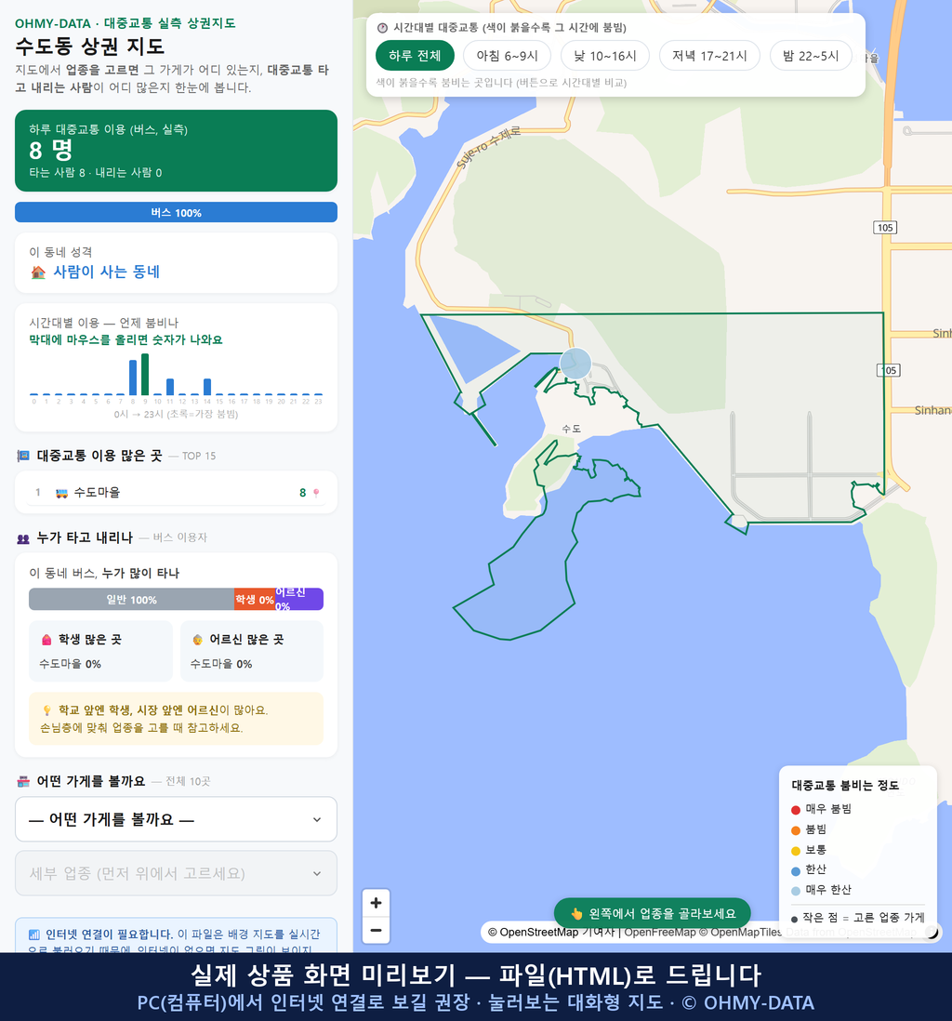Click the lightbulb icon in the yellow tip box
This screenshot has width=952, height=1021.
pos(46,710)
